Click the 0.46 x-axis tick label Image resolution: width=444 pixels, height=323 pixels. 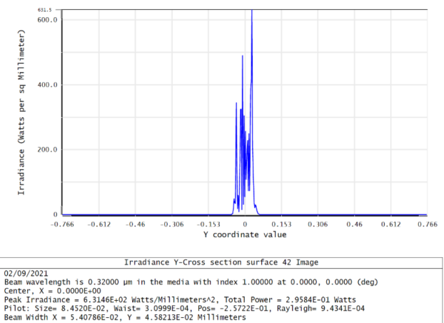(354, 224)
